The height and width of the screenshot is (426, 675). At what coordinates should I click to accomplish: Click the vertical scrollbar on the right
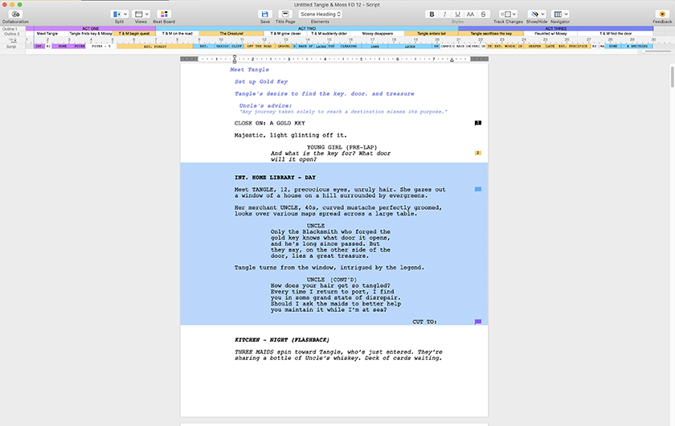(x=671, y=76)
